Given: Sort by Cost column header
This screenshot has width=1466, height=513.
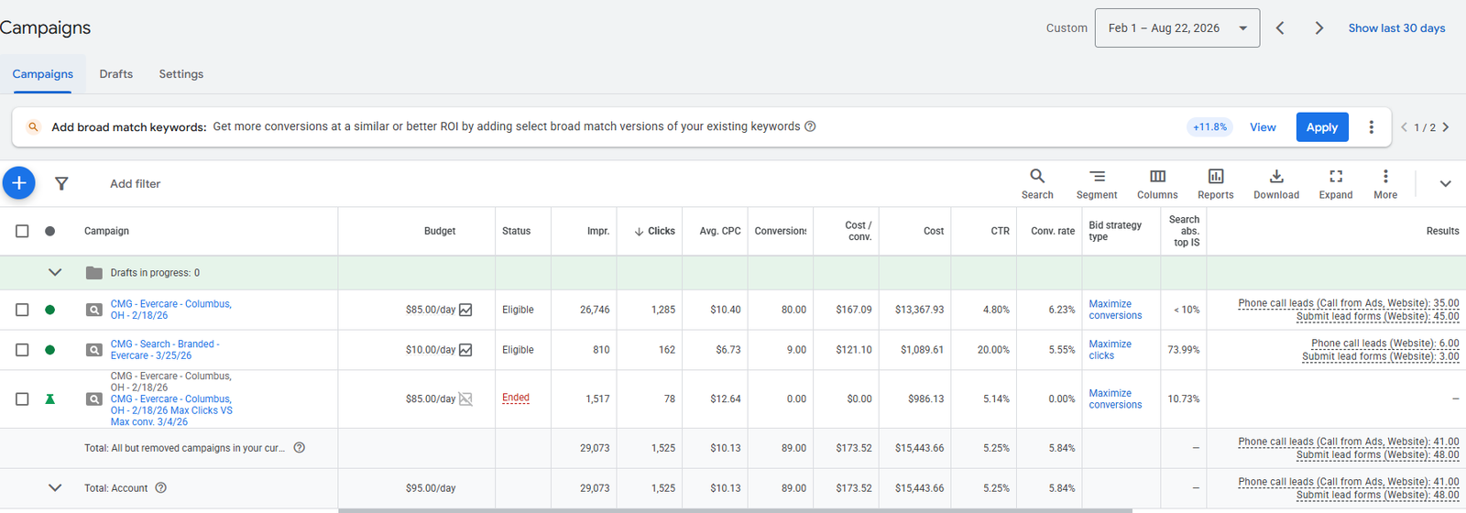Looking at the screenshot, I should (x=934, y=231).
